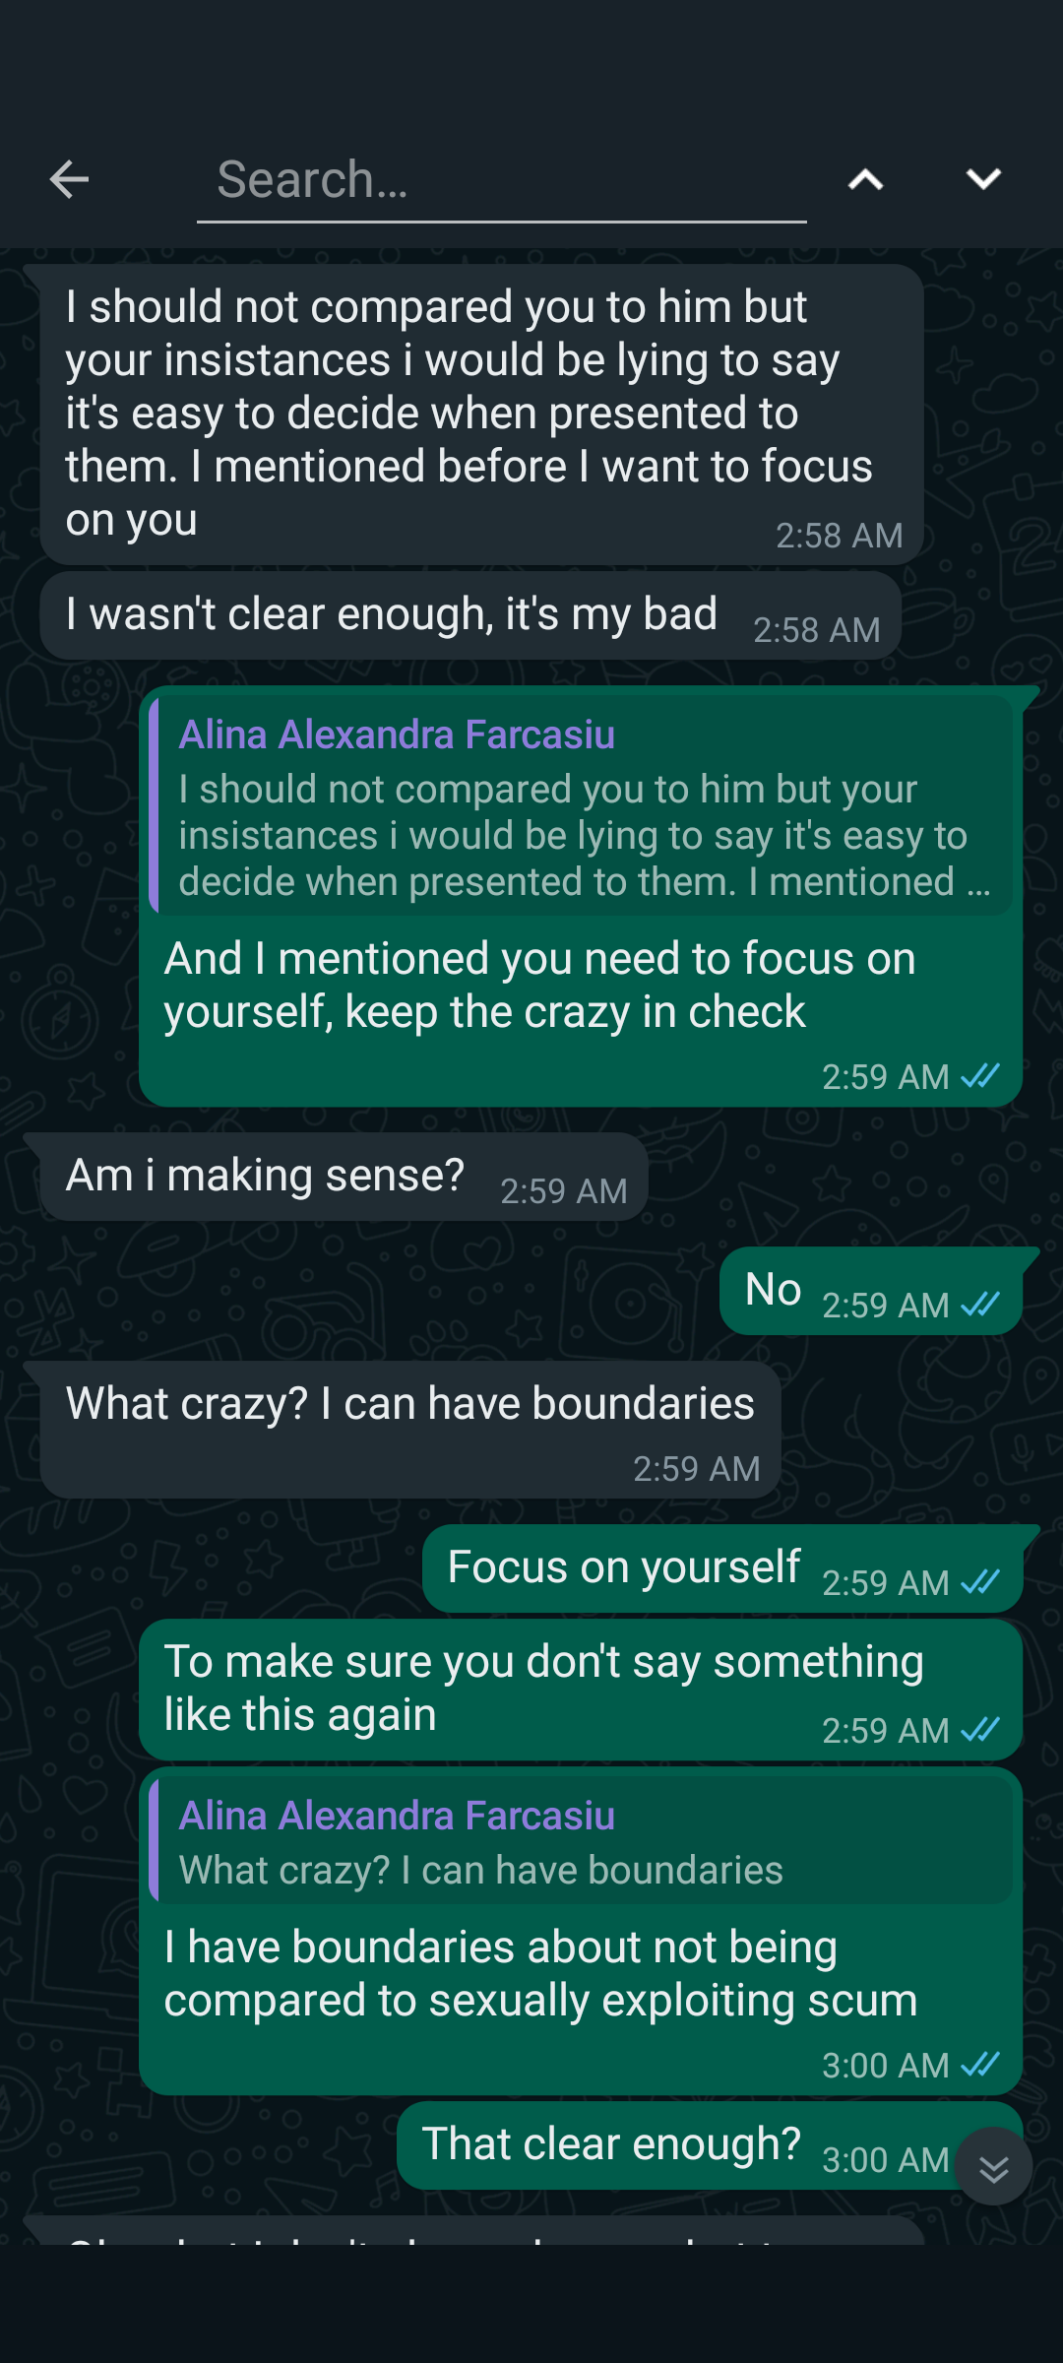Open quoted reply starting "I should not compared"
Screen dimensions: 1063x2363
(581, 806)
